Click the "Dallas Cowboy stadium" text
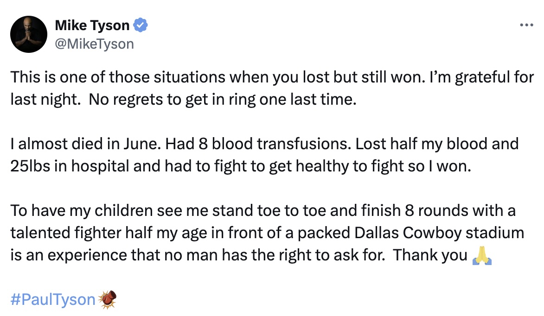This screenshot has width=544, height=316. [439, 233]
